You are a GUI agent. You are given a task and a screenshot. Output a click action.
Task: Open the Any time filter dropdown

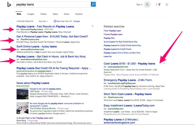click(43, 21)
